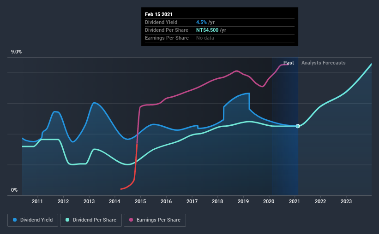
Task: Click the 2019 year label on axis
Action: click(x=243, y=201)
